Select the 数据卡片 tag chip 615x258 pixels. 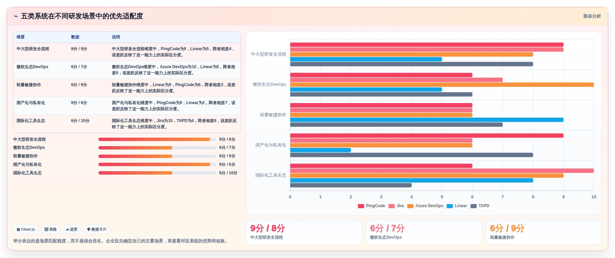tap(97, 230)
